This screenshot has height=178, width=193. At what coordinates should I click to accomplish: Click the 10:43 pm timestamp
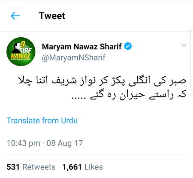pos(24,143)
